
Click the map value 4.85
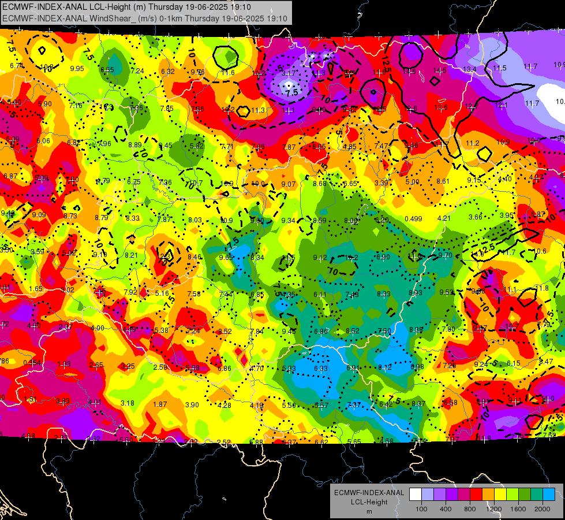(x=350, y=147)
